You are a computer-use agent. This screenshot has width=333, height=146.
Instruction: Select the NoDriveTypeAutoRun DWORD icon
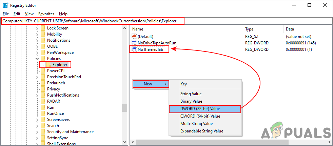[x=134, y=43]
